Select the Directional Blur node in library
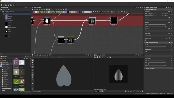The width and height of the screenshot is (174, 98). coord(22,81)
